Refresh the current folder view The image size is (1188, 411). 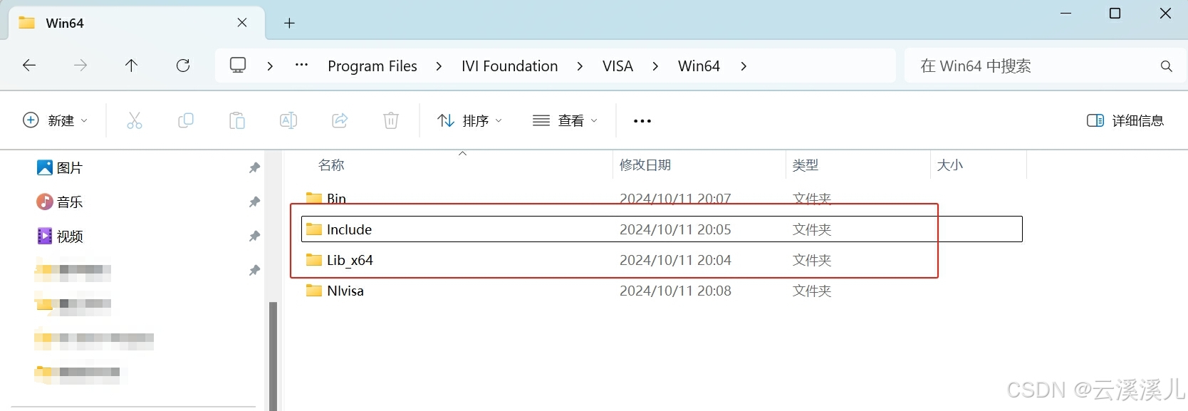click(183, 66)
